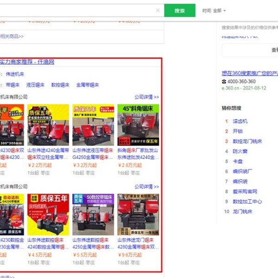Open the 斜角锯床厂家批发 product title link
This screenshot has height=278, width=278.
(x=138, y=154)
